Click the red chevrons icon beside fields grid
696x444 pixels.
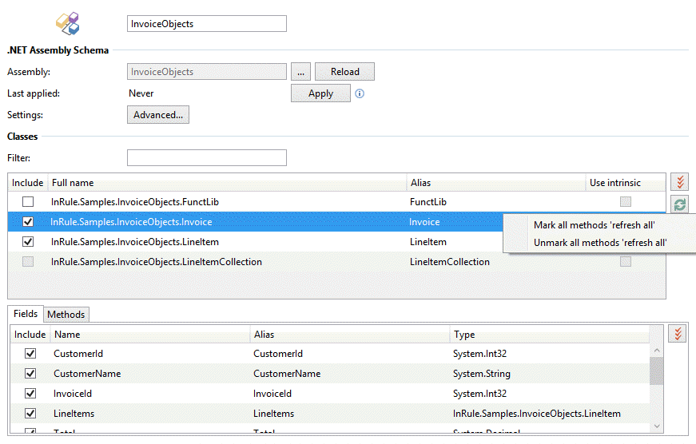678,334
